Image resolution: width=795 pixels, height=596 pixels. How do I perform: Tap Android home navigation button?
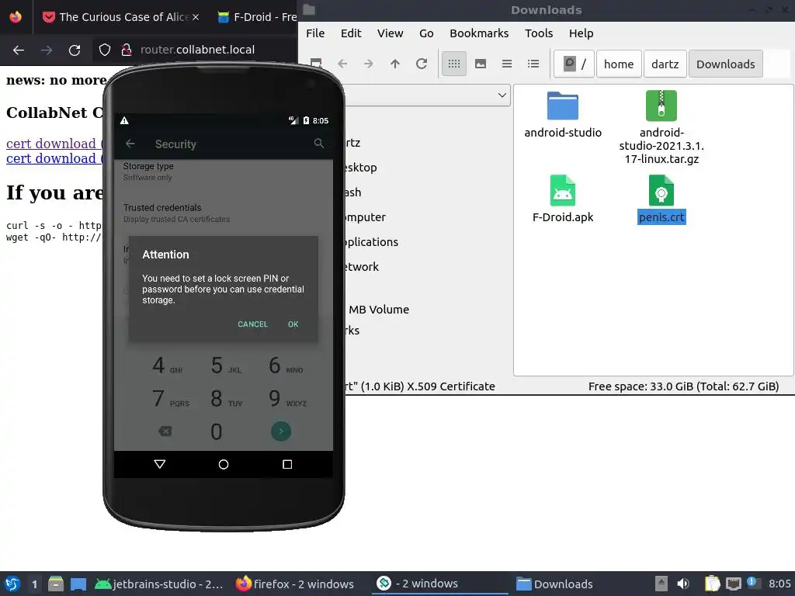pos(223,464)
